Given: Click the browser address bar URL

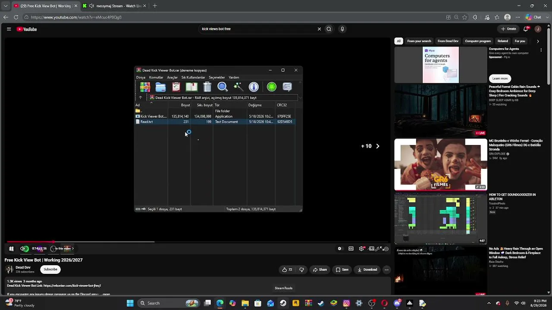Looking at the screenshot, I should tap(76, 17).
